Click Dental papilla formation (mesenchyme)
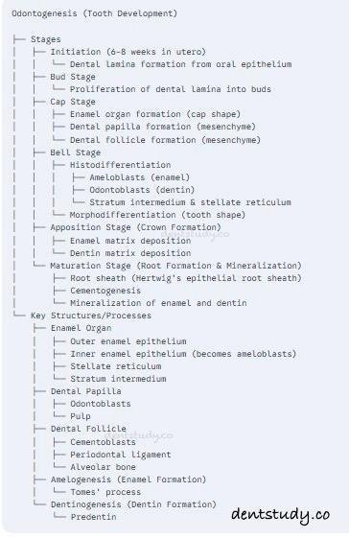The image size is (349, 538). 163,127
